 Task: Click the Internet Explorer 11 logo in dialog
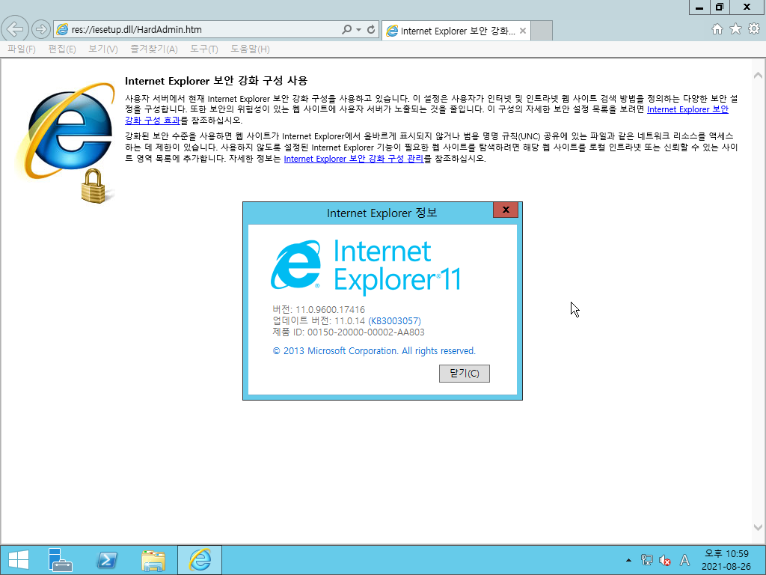pyautogui.click(x=365, y=267)
